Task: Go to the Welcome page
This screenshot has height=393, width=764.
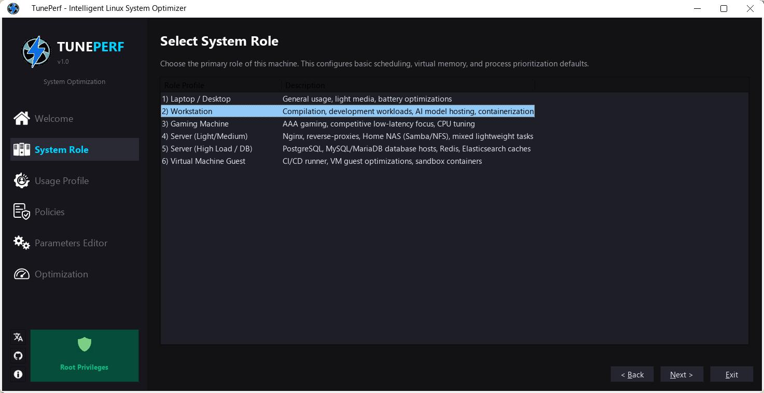Action: [75, 118]
